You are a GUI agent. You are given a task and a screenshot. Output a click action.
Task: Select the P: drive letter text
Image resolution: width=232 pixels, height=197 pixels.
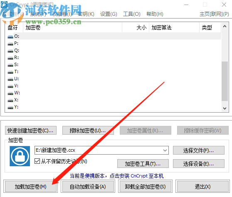[16, 43]
